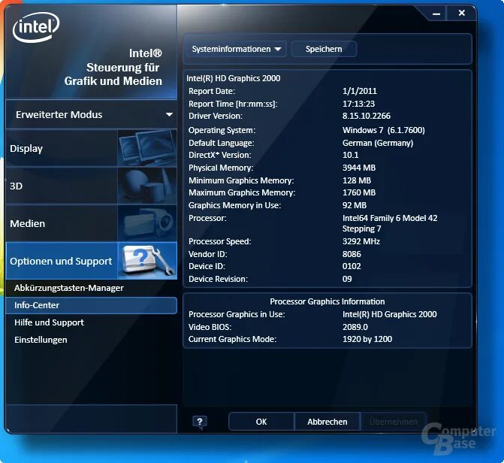The height and width of the screenshot is (463, 504).
Task: Expand the Erweiterter Modus mode selector
Action: 92,114
